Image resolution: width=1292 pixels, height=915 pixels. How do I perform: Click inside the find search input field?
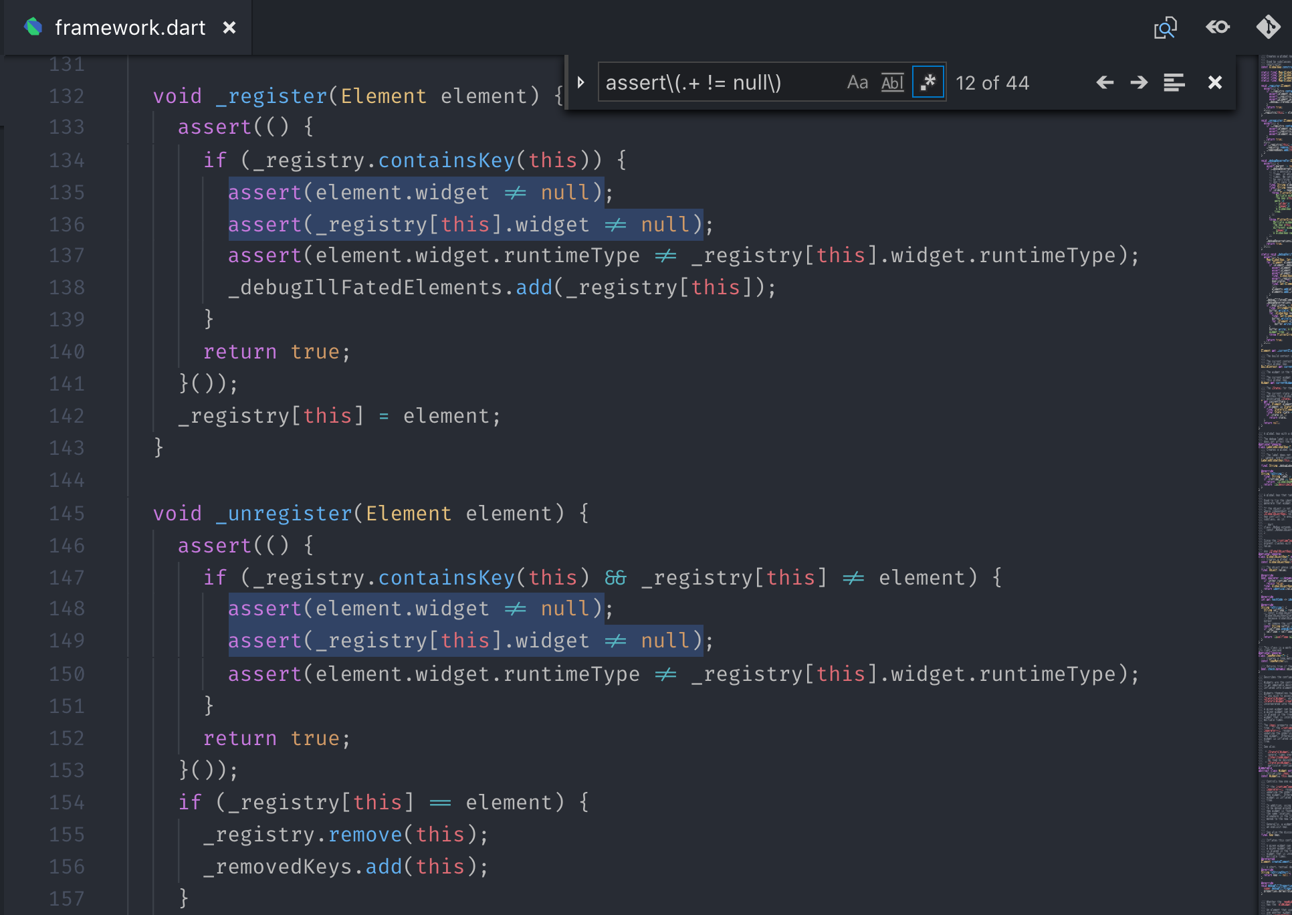click(716, 82)
